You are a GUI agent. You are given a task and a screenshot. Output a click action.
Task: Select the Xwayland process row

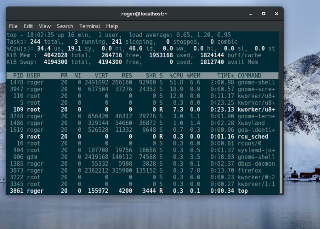click(x=141, y=122)
